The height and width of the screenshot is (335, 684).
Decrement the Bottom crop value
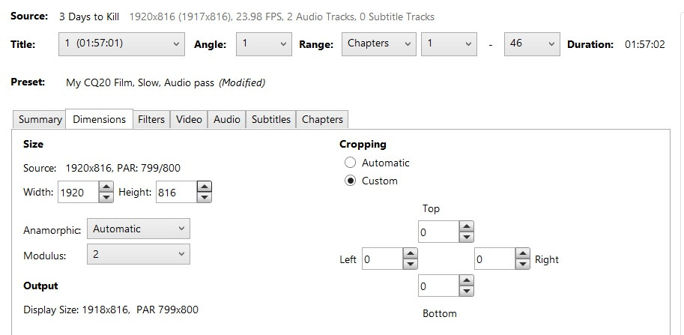[467, 291]
